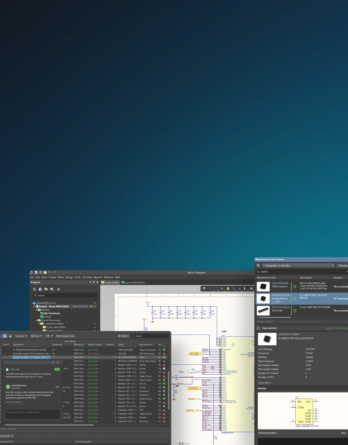Click the Refresh button in BOM panel

[123, 336]
